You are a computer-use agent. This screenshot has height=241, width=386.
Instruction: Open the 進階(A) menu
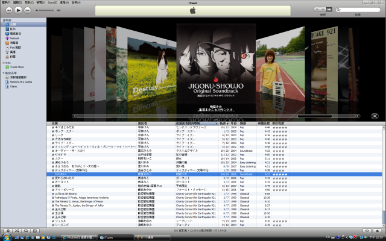[64, 2]
